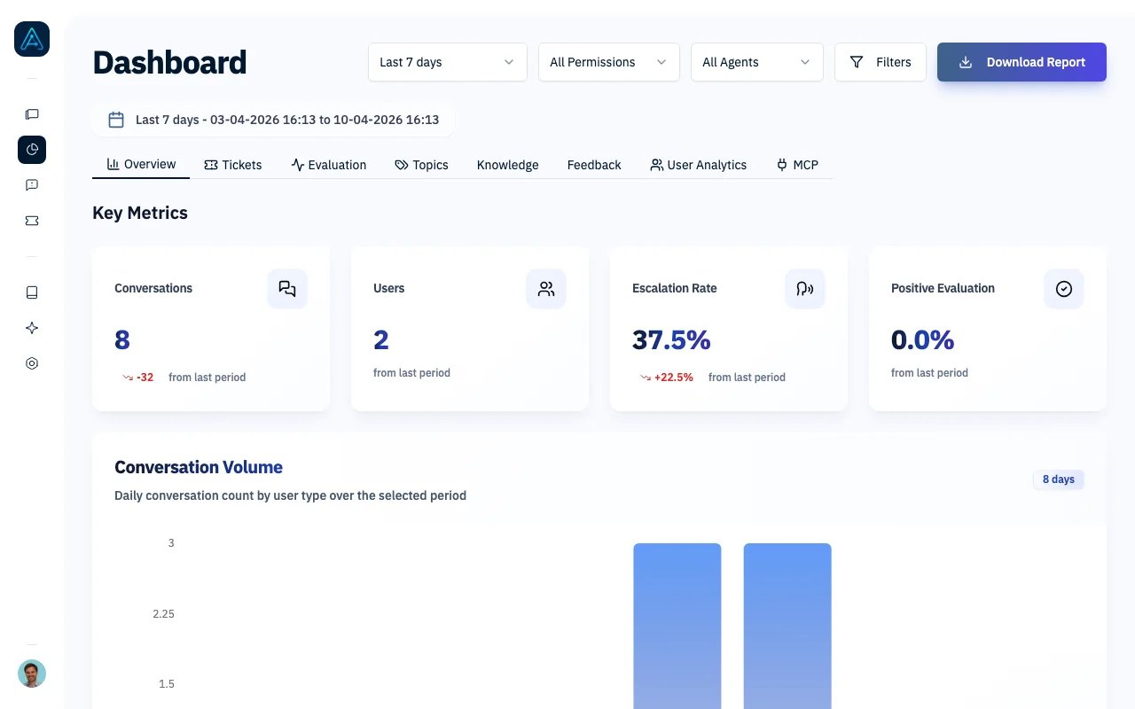Click the tag icon on the Topics tab
The image size is (1135, 709).
tap(402, 165)
